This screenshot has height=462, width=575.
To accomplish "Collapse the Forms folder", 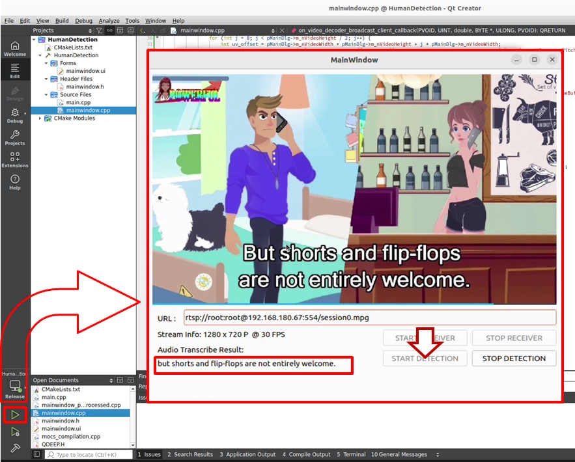I will (46, 63).
